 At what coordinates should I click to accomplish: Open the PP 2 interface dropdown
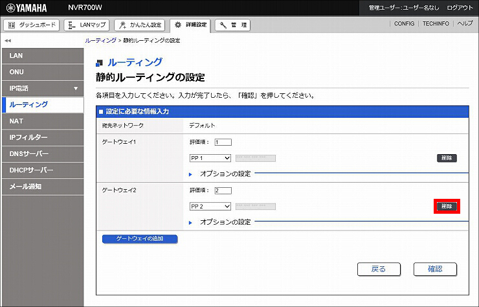pos(210,207)
